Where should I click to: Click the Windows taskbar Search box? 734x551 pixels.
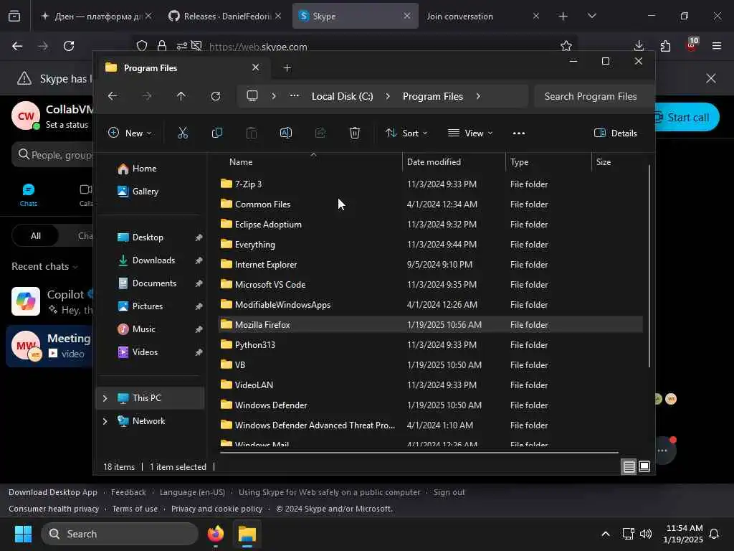pyautogui.click(x=120, y=534)
